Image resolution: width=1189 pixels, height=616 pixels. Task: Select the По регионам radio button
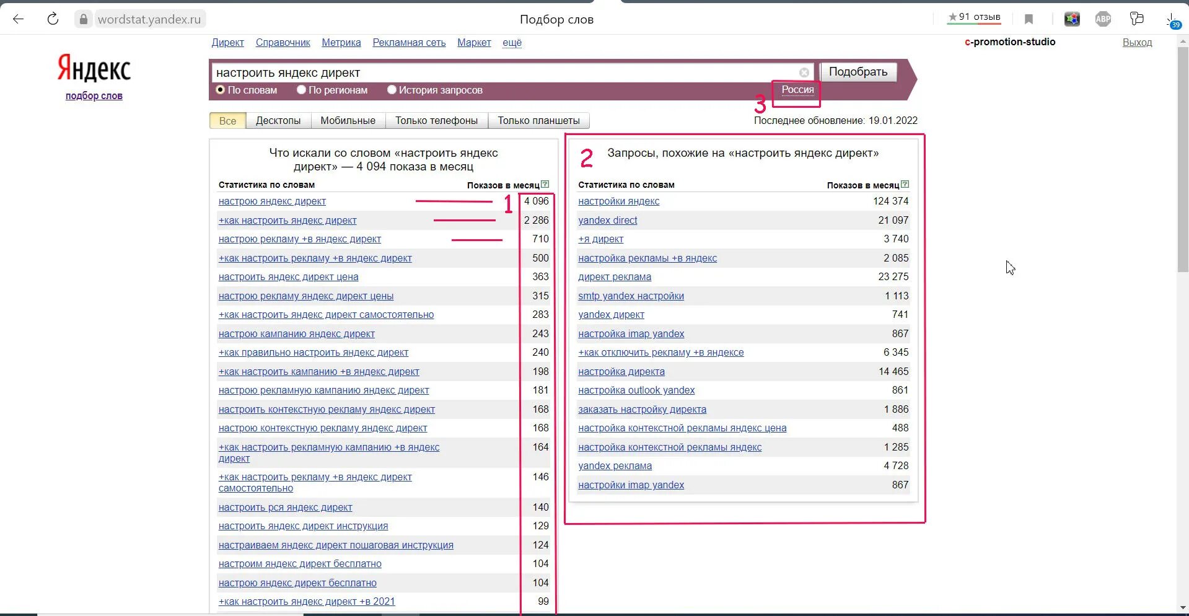[301, 90]
